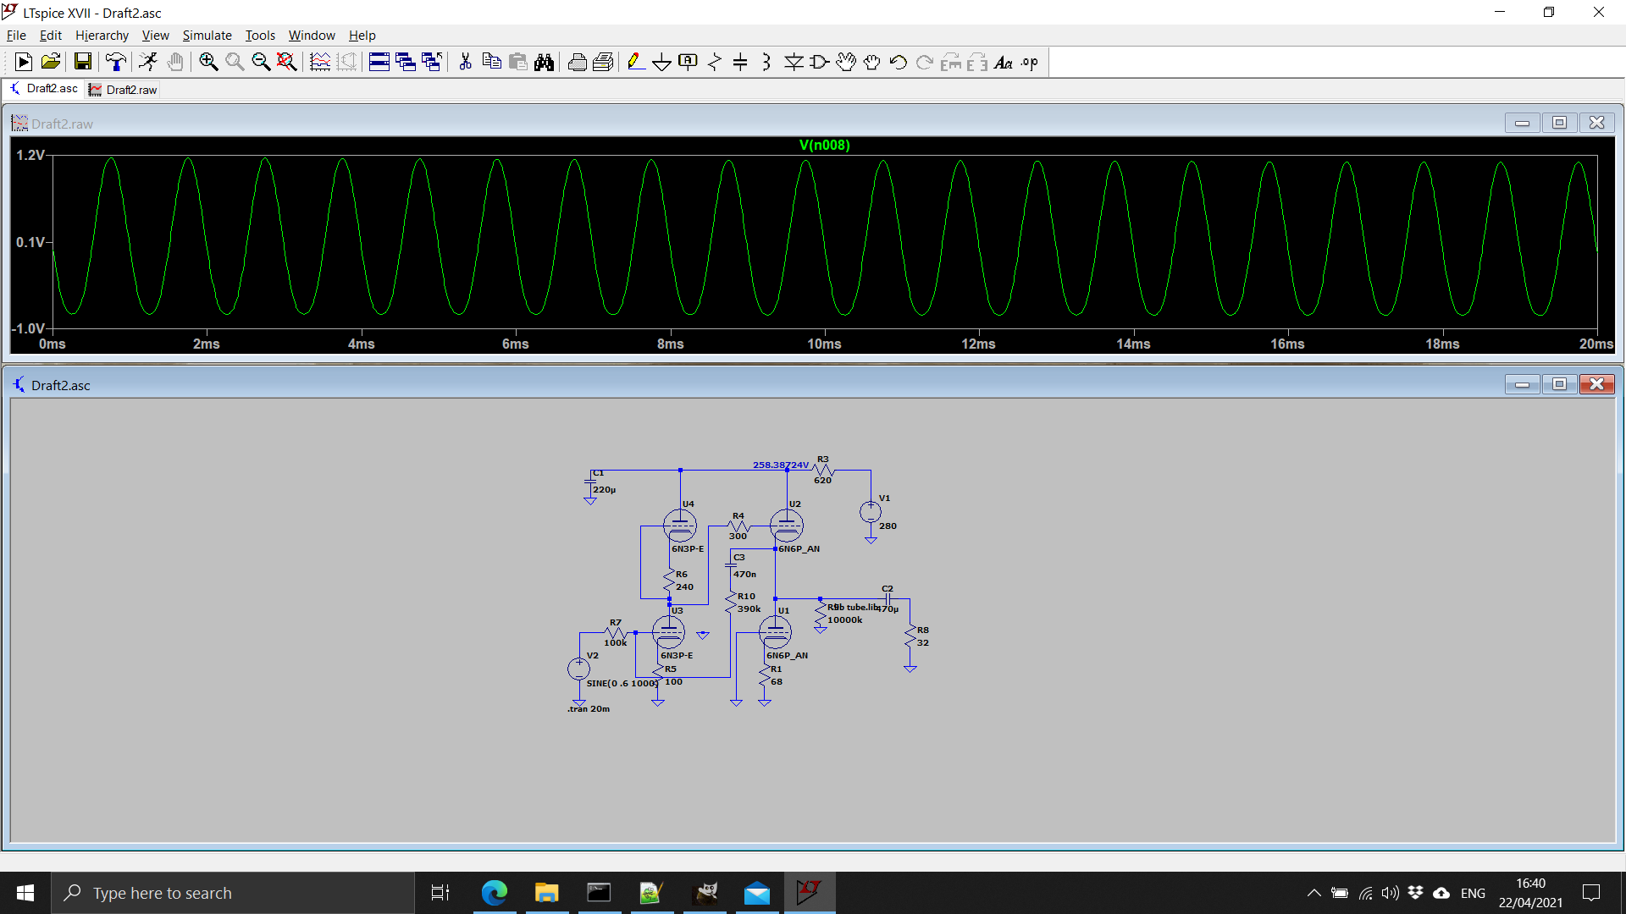Switch to the Draft2.raw tab
Screen dimensions: 1626x914
tap(124, 90)
